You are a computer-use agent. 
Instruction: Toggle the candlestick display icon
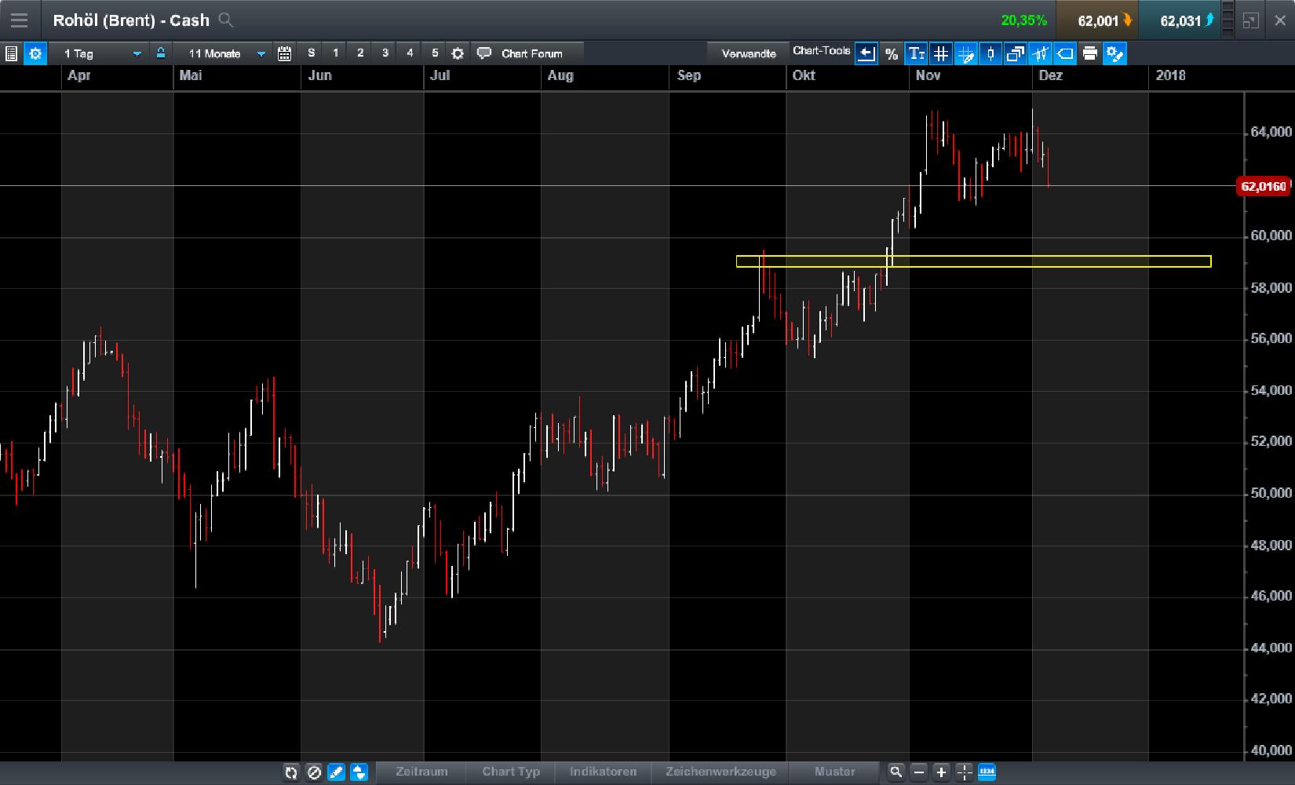coord(990,53)
